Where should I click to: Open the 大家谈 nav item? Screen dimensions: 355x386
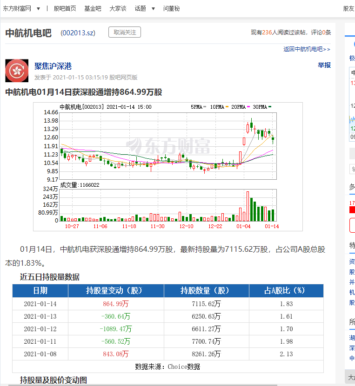click(118, 9)
